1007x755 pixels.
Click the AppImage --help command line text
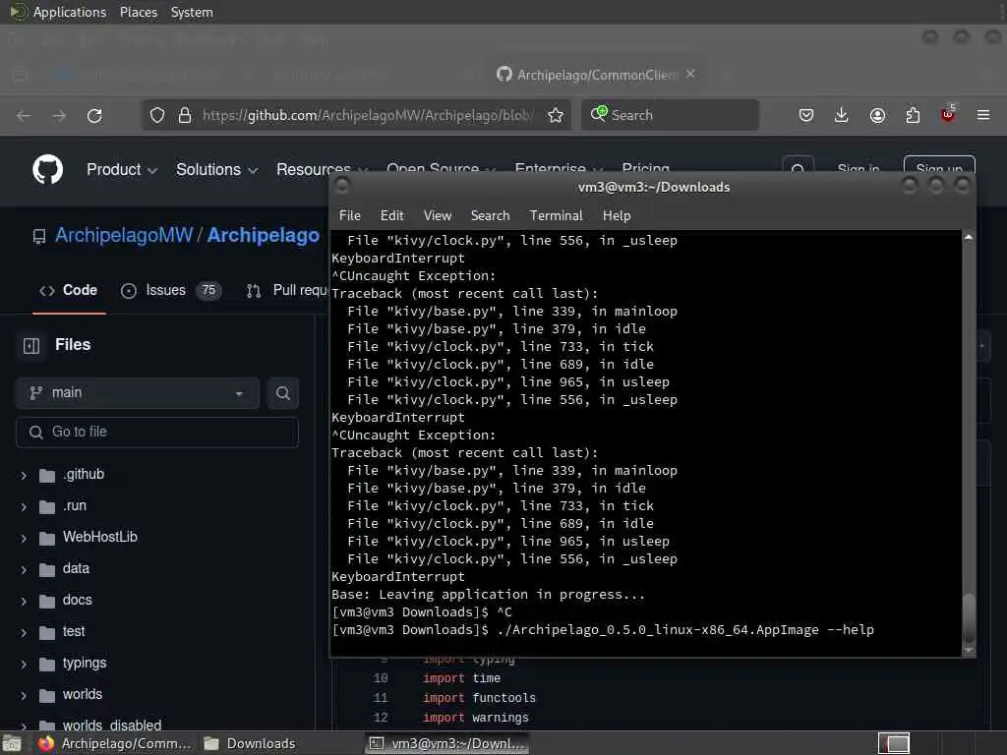(x=685, y=630)
